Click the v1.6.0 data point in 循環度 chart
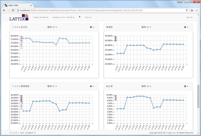201x136 pixels. tap(127, 45)
